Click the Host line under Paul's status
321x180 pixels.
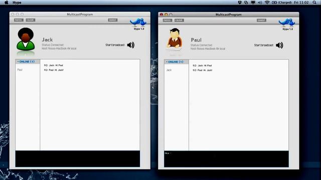click(208, 49)
